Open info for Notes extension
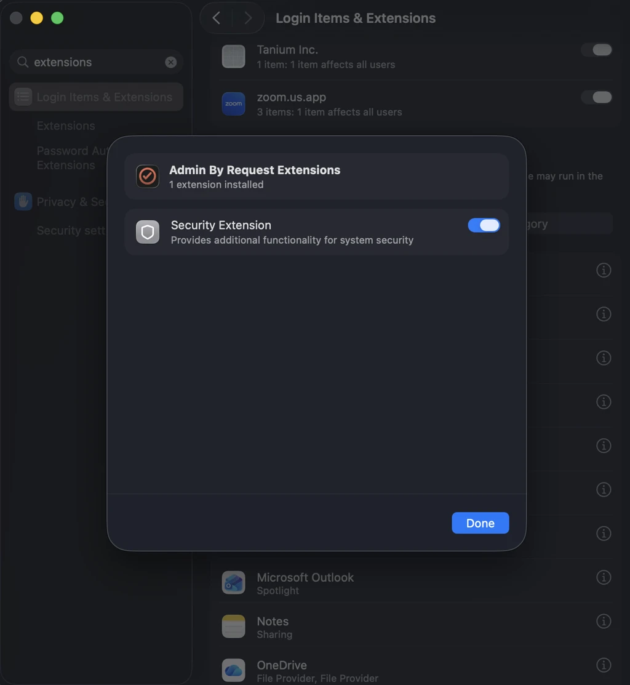630x685 pixels. pyautogui.click(x=604, y=621)
